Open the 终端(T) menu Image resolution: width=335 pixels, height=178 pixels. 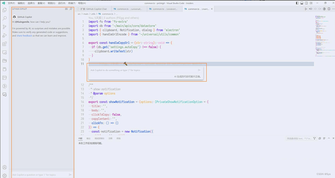point(72,3)
